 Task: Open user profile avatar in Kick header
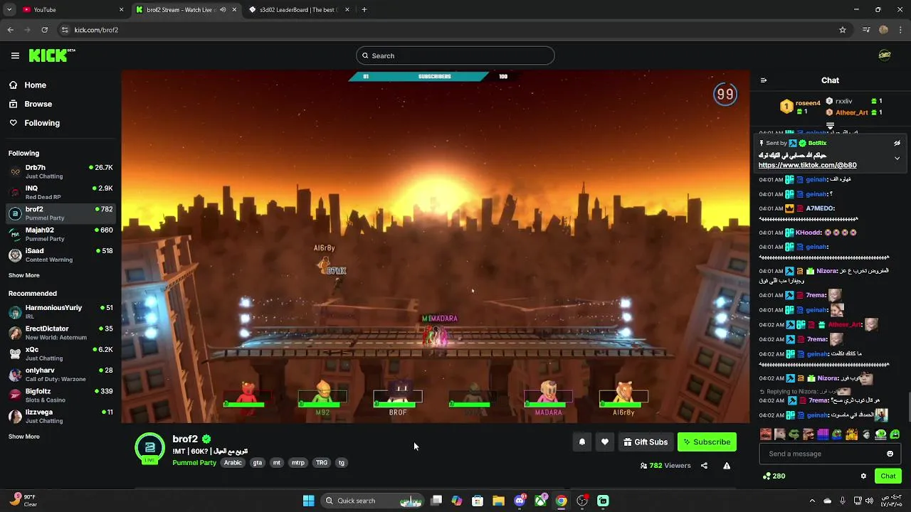[x=885, y=55]
